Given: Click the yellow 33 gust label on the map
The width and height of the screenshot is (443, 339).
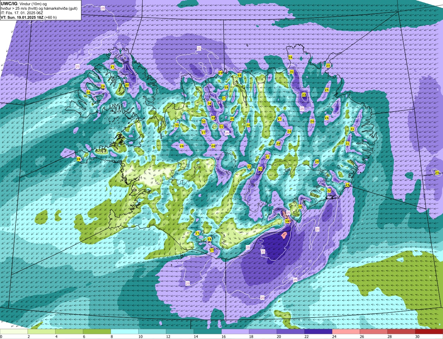Looking at the screenshot, I should [x=304, y=95].
